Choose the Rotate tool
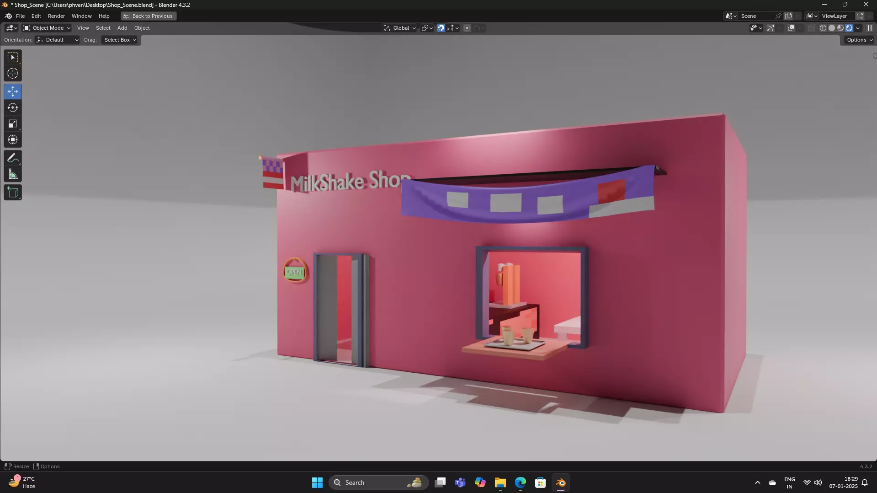The width and height of the screenshot is (877, 493). pyautogui.click(x=13, y=107)
